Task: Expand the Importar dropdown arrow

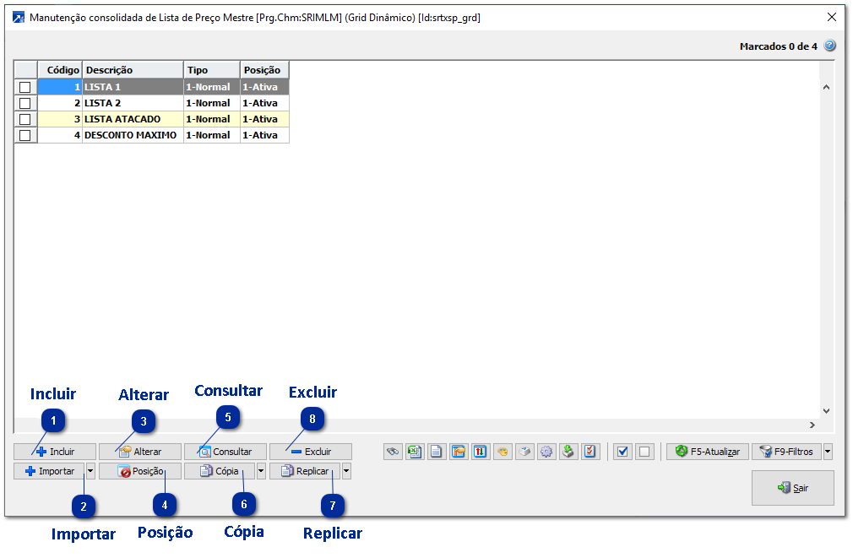Action: [x=91, y=471]
